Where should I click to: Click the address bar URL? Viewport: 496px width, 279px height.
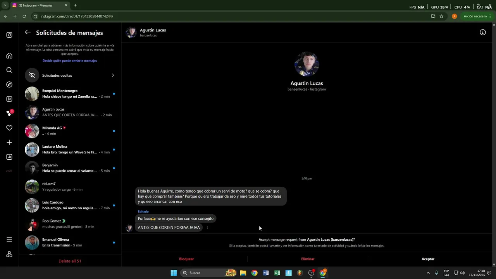click(x=77, y=16)
